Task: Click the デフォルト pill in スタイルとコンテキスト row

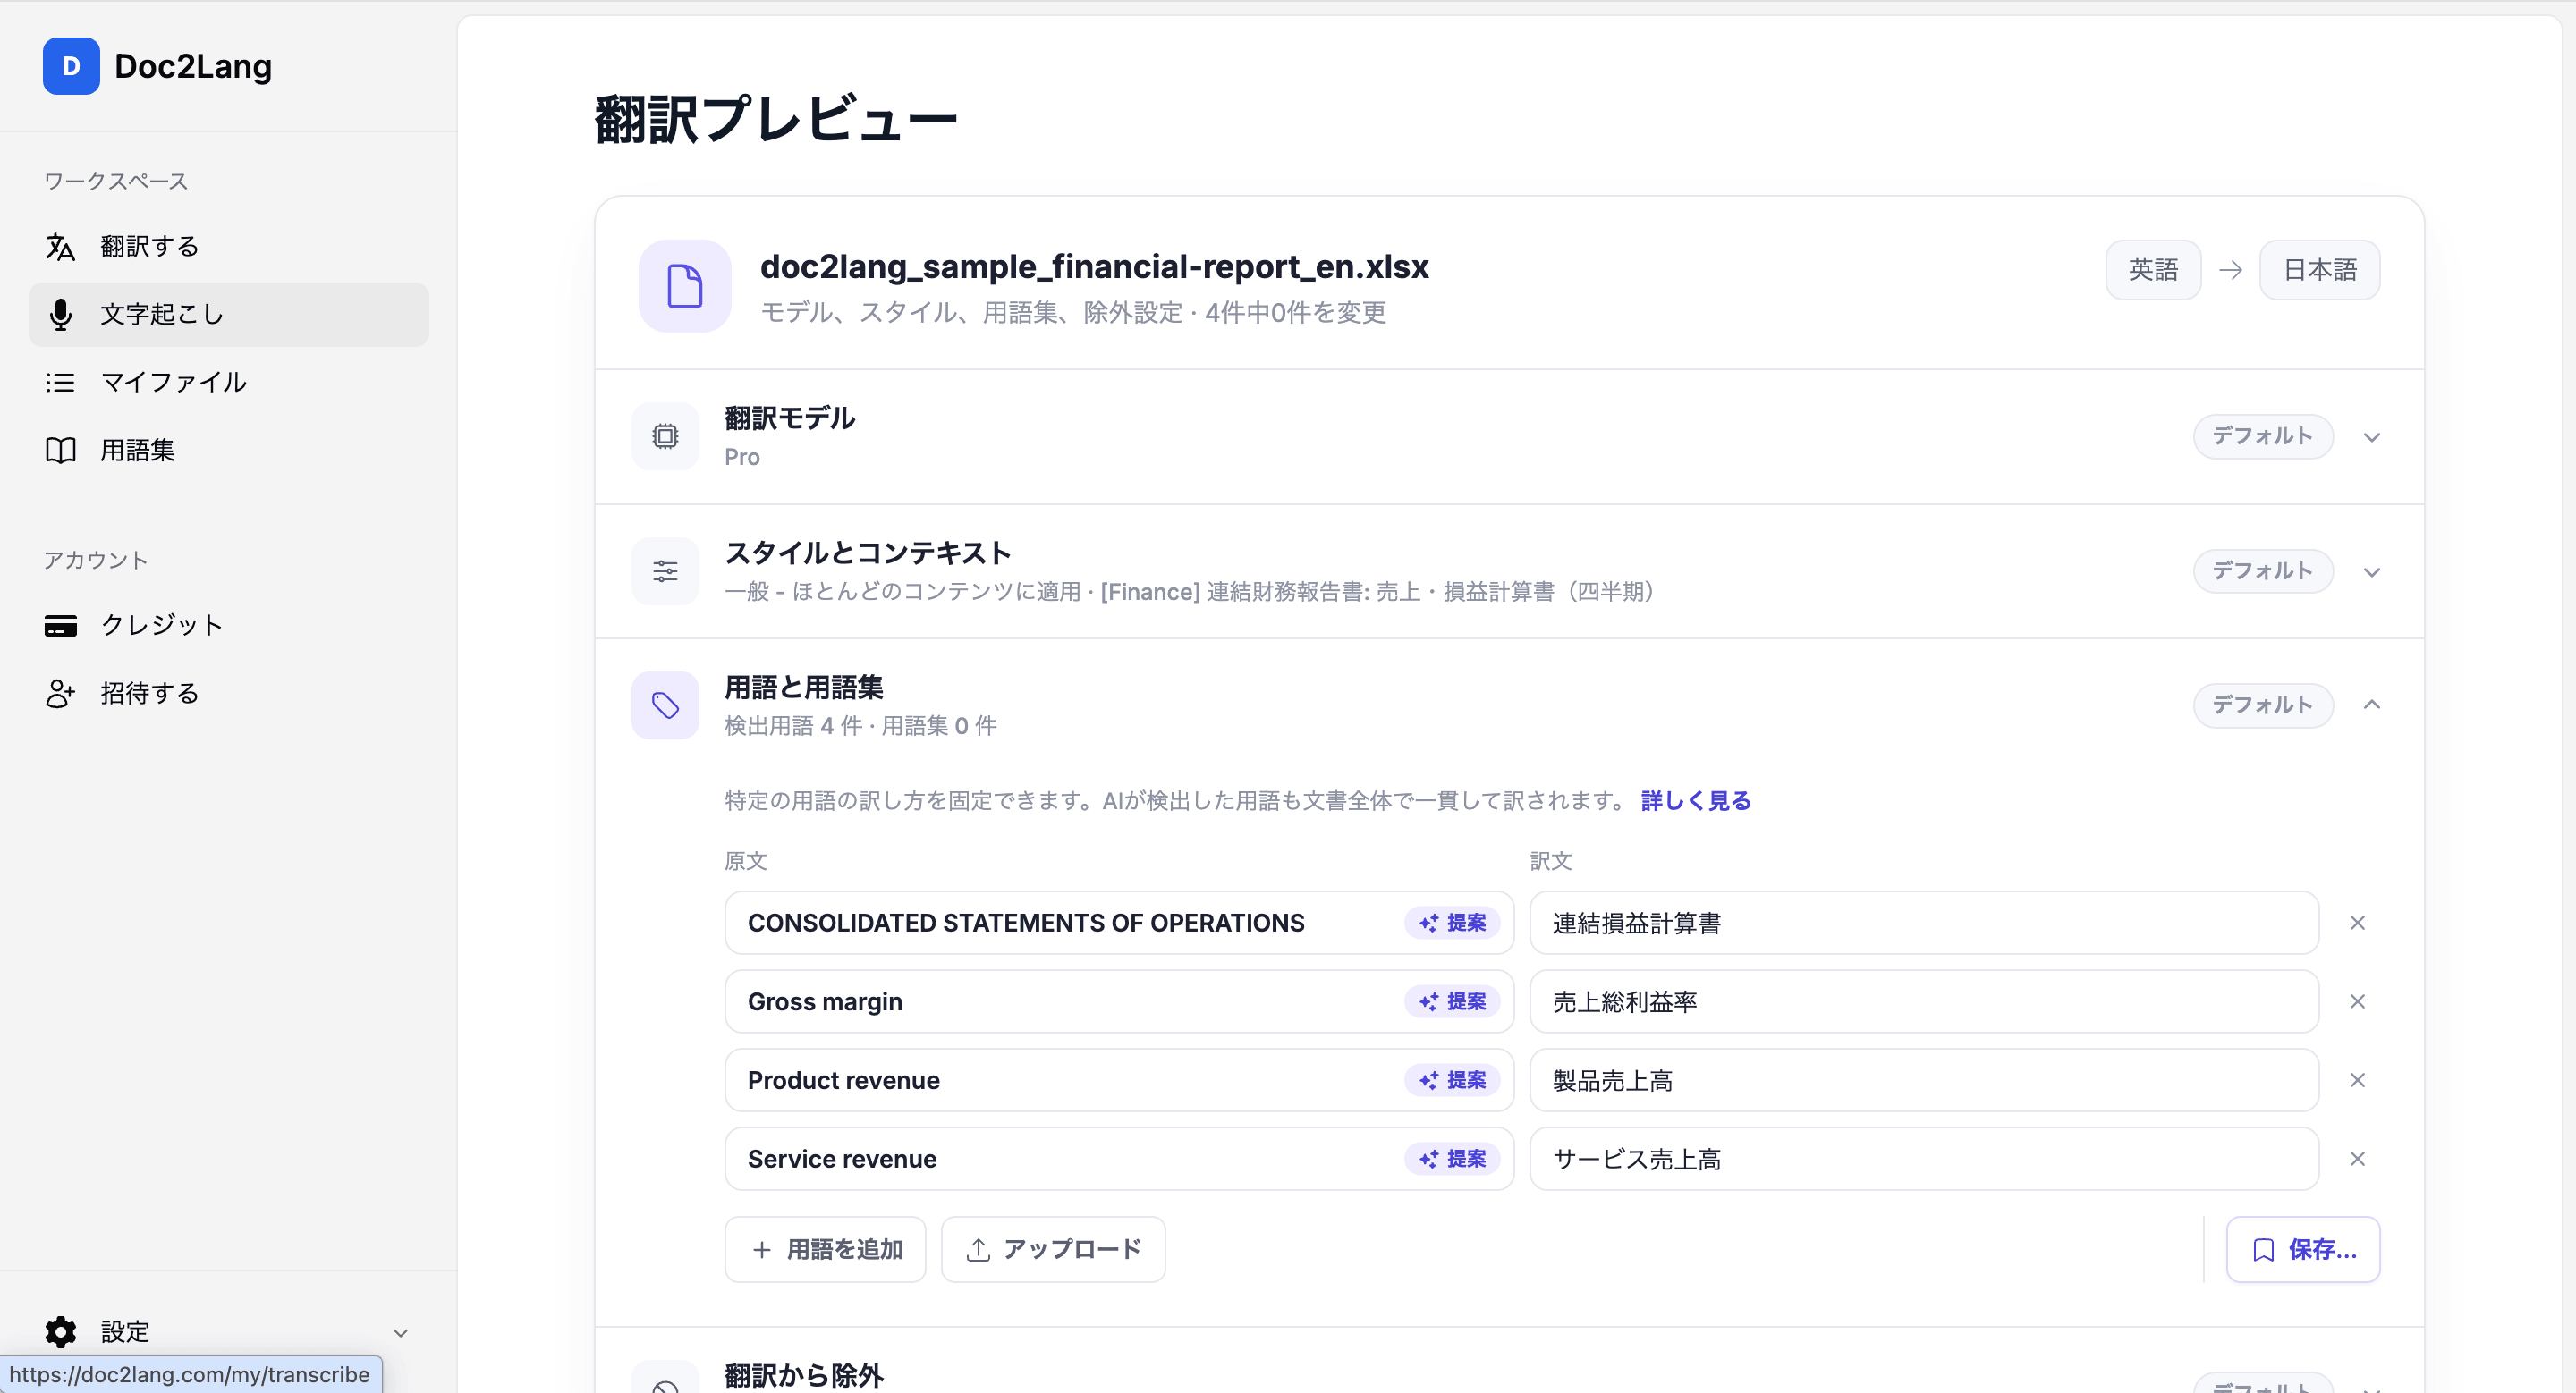Action: pos(2263,571)
